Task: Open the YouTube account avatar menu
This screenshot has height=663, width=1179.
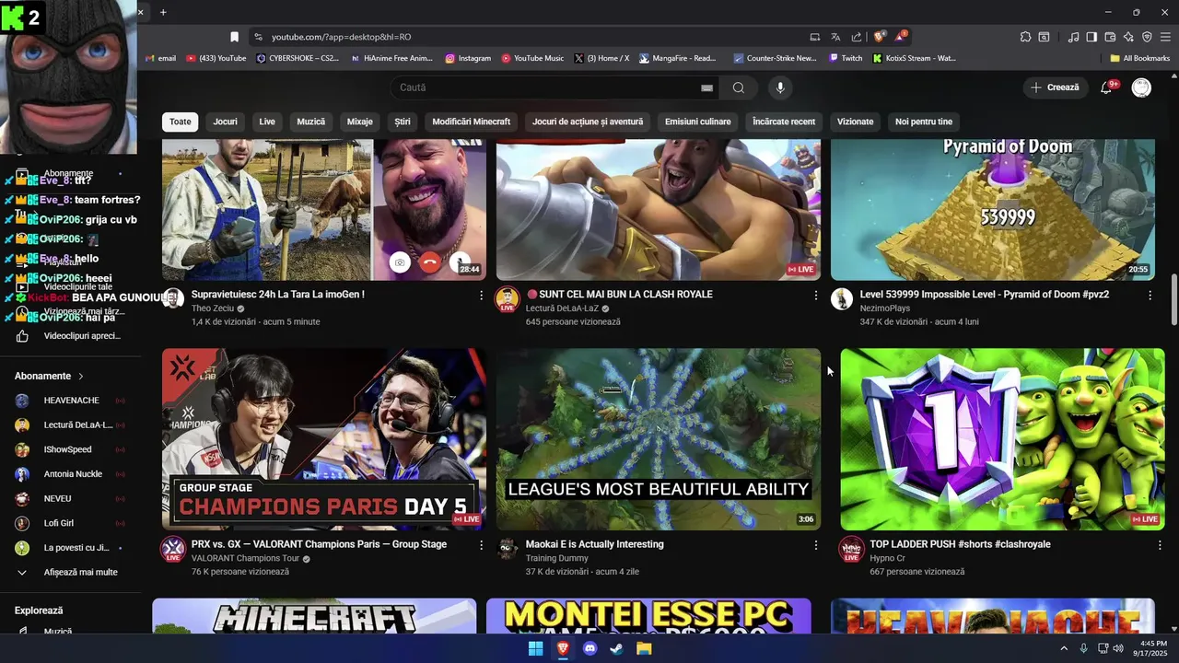Action: click(x=1141, y=87)
